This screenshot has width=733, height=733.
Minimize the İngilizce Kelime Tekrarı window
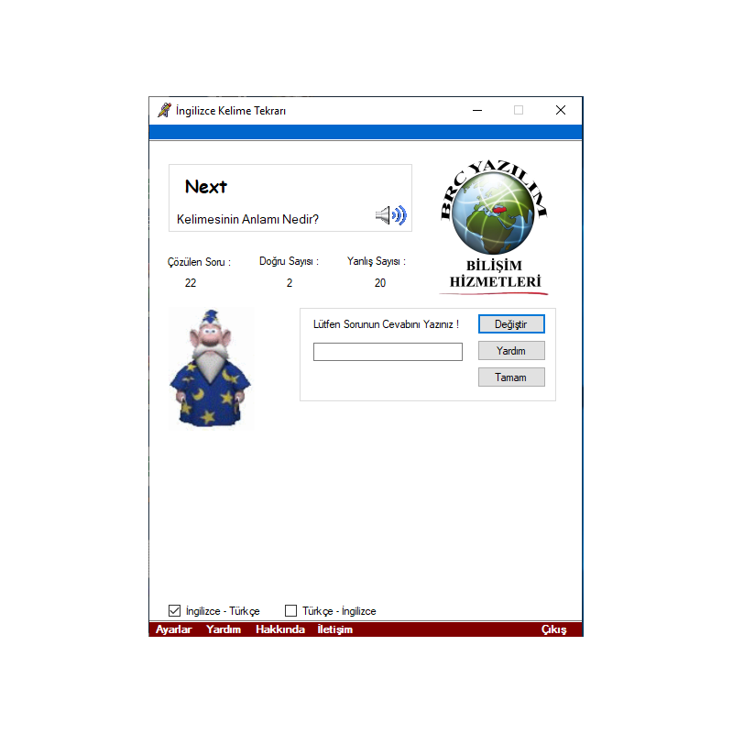tap(477, 110)
